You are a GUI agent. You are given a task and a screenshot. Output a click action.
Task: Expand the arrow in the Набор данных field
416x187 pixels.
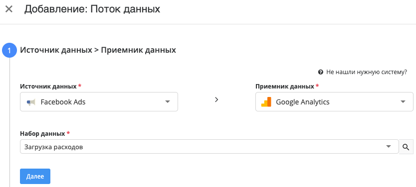coord(389,147)
